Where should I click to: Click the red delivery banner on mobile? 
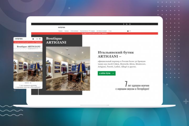point(28,42)
